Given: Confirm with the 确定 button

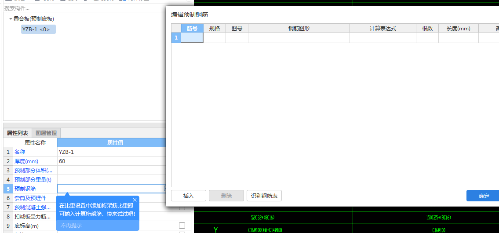Looking at the screenshot, I should point(484,196).
